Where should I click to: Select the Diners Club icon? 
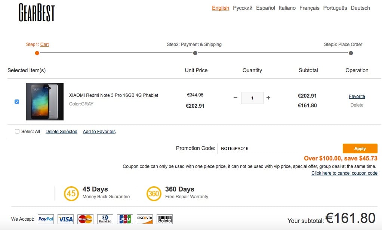point(105,219)
